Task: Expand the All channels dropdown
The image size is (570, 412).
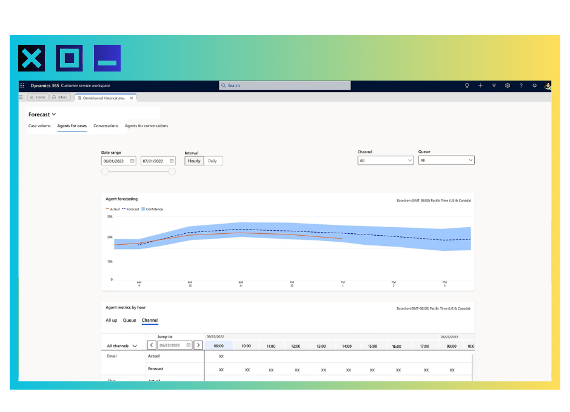Action: 122,346
